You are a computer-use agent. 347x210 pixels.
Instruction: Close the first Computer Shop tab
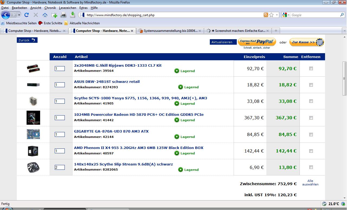(x=64, y=31)
